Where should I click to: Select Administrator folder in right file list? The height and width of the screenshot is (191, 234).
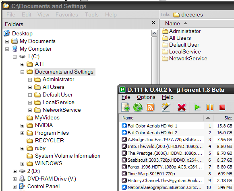pos(181,31)
